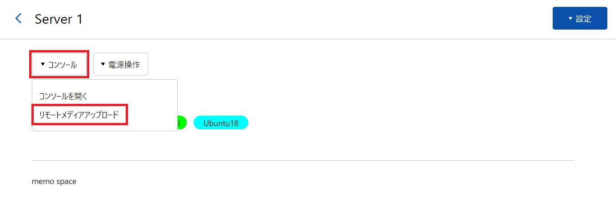Screen dimensions: 616x199
Task: Click the 設定 label text
Action: tap(583, 19)
